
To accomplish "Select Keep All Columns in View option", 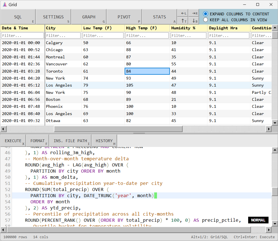I will pos(206,20).
